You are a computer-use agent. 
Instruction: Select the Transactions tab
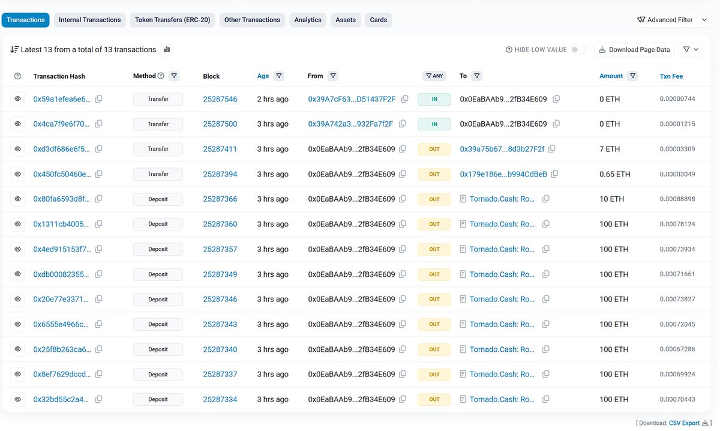(26, 20)
